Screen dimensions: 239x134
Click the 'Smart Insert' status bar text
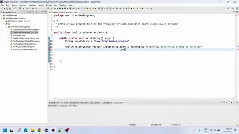156,125
